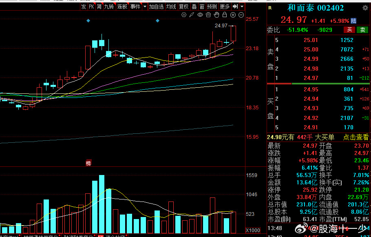Toggle the 连板 indicator
Image resolution: width=371 pixels, height=237 pixels.
point(122,7)
